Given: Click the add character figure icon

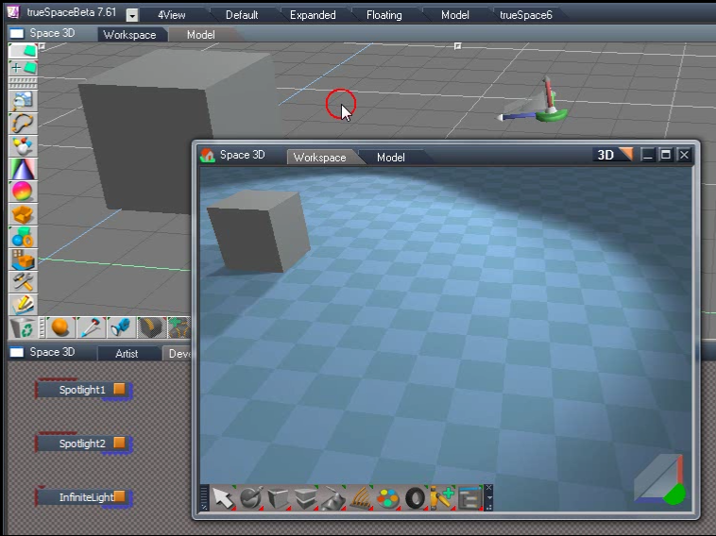Looking at the screenshot, I should click(442, 498).
